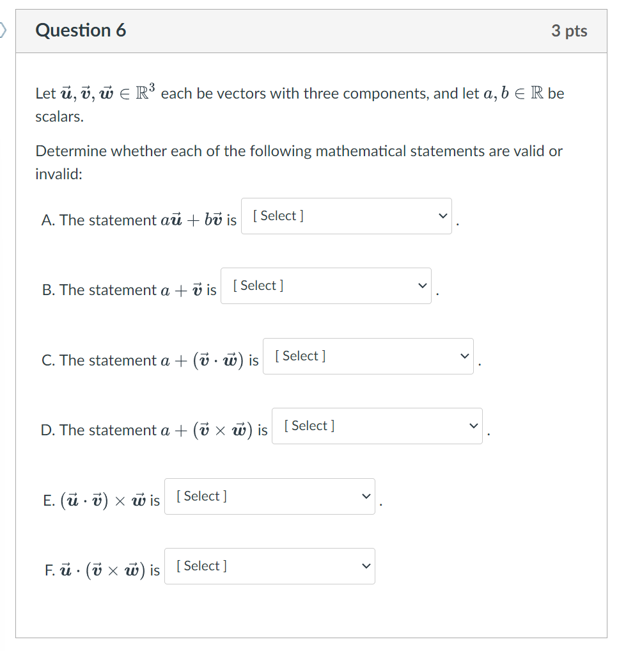Click the 3 pts label

coord(569,30)
